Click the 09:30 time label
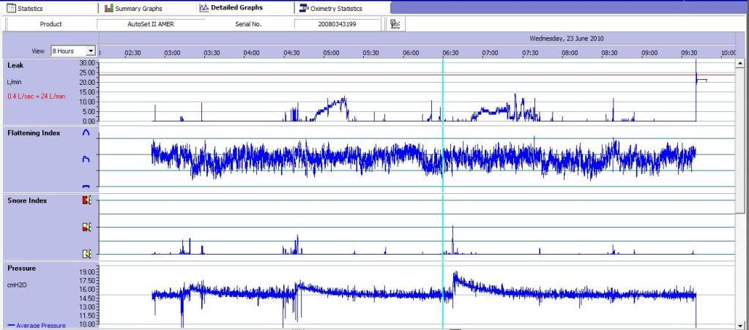 689,53
